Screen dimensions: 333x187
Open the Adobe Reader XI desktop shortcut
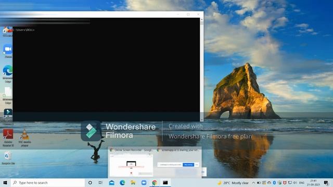(x=8, y=138)
